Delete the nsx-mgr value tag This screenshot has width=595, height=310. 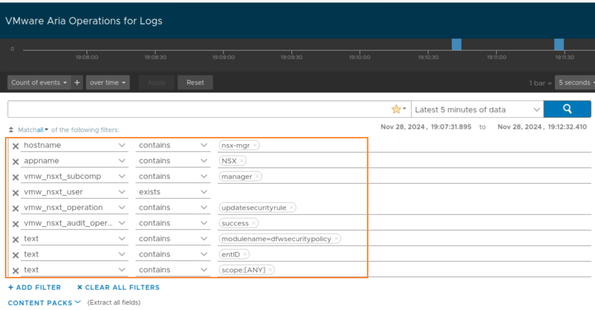click(255, 145)
